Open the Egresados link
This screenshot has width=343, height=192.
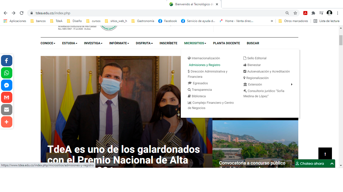pos(198,83)
